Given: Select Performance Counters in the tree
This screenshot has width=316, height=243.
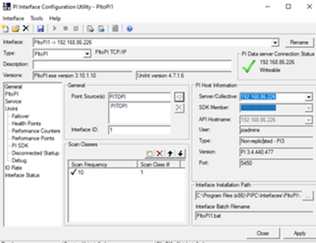Looking at the screenshot, I should click(x=36, y=131).
